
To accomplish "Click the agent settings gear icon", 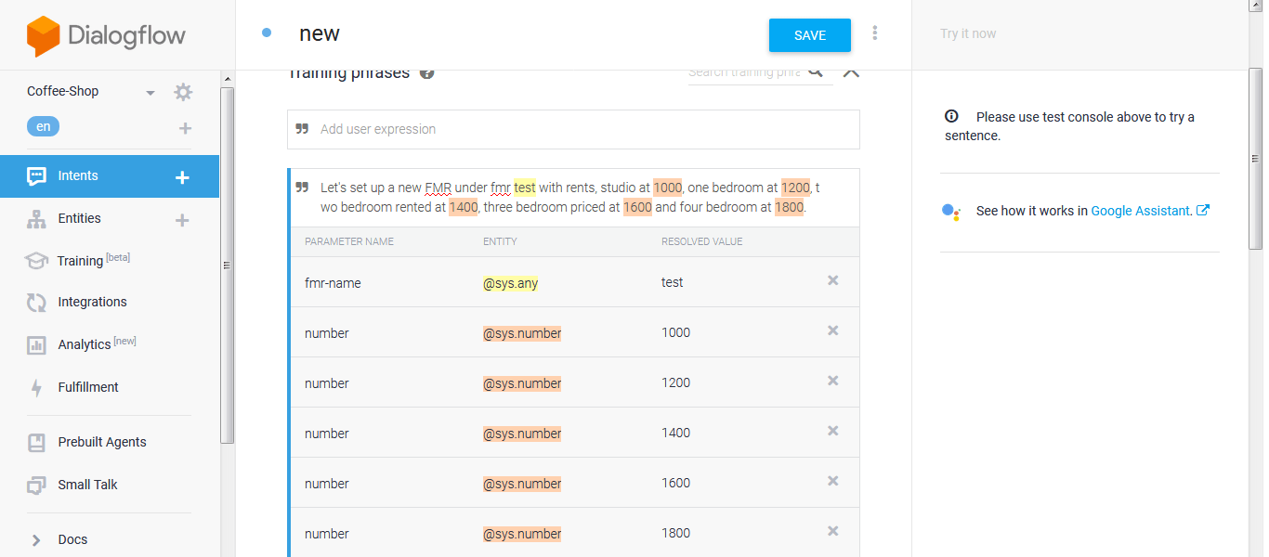I will tap(183, 92).
